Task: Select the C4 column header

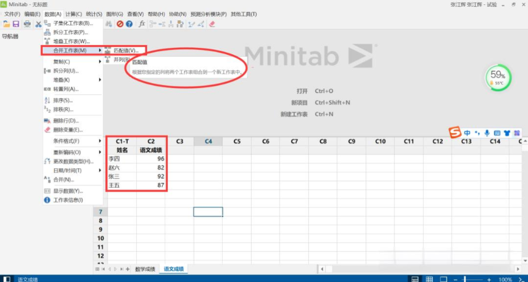Action: pyautogui.click(x=208, y=142)
